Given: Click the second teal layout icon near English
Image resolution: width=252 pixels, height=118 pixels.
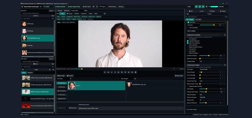Looking at the screenshot, I should [200, 7].
